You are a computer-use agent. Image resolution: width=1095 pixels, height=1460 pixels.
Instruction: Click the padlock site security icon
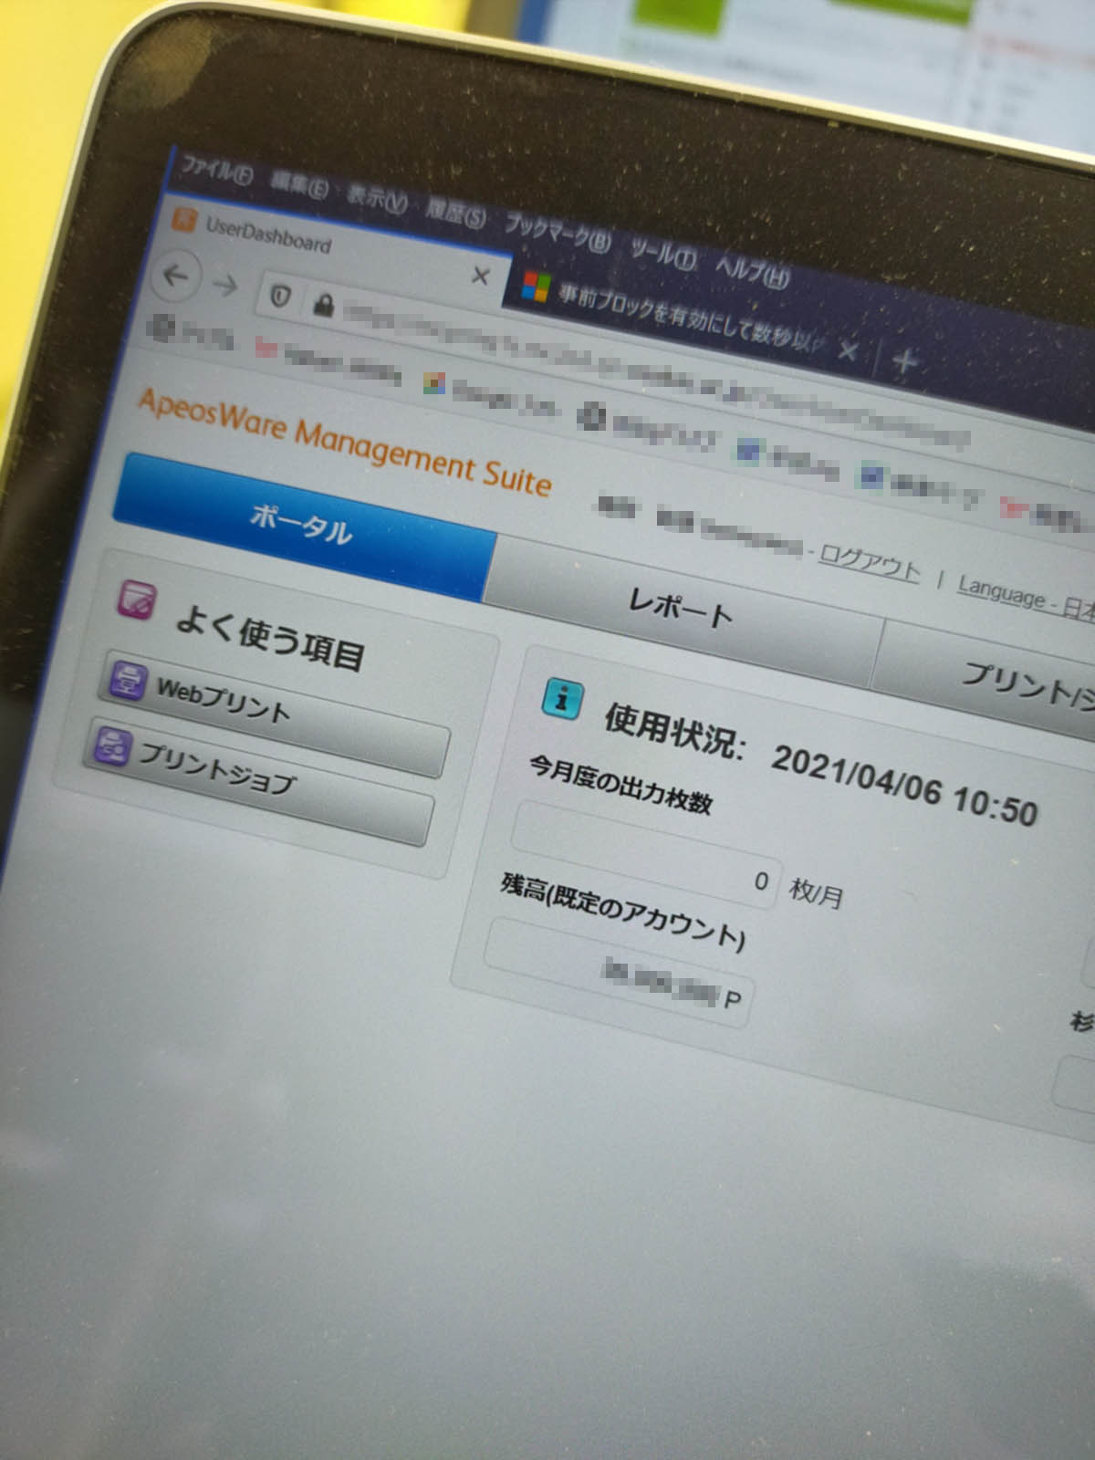[x=322, y=305]
